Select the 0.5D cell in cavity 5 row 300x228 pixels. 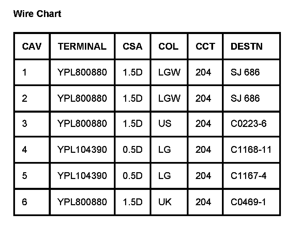click(133, 176)
